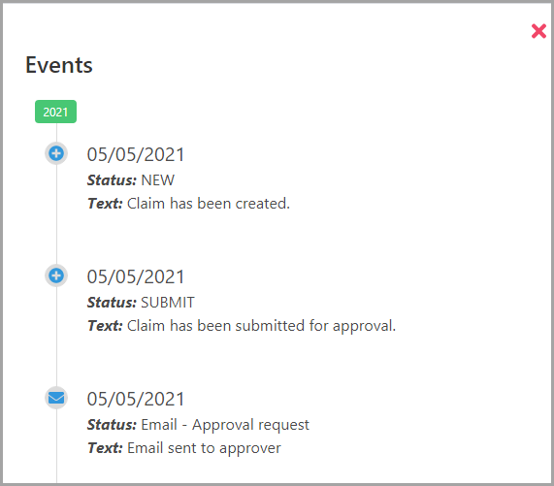The image size is (554, 486).
Task: Click timeline line between NEW and SUBMIT events
Action: click(56, 214)
